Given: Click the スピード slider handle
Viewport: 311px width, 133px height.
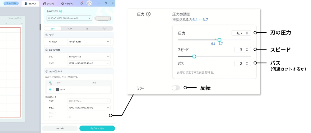Looking at the screenshot, I should 194,57.
